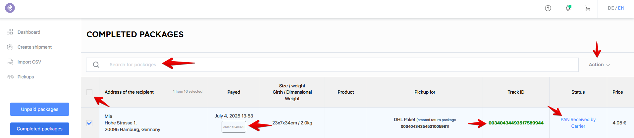Click the purple app logo
634x138 pixels.
click(10, 8)
